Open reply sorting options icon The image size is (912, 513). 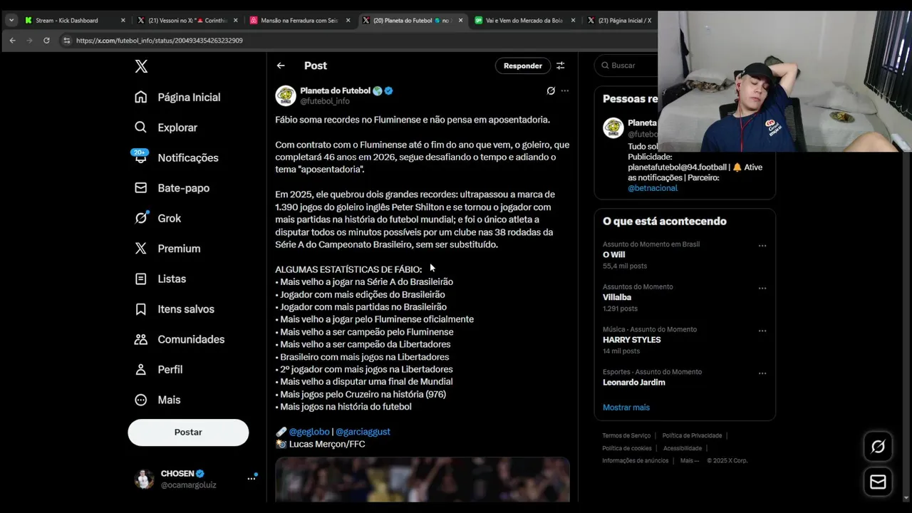click(561, 66)
